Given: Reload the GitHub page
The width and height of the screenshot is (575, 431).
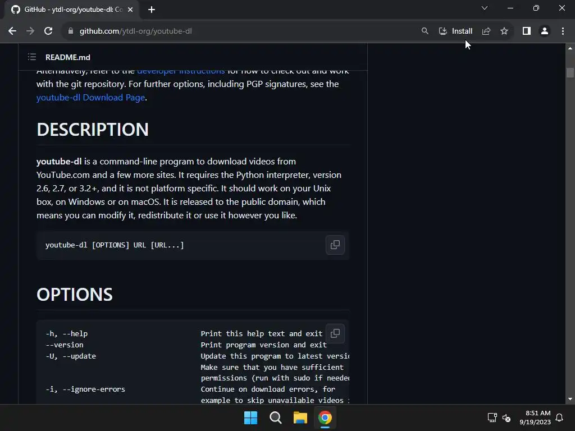Looking at the screenshot, I should pyautogui.click(x=48, y=31).
